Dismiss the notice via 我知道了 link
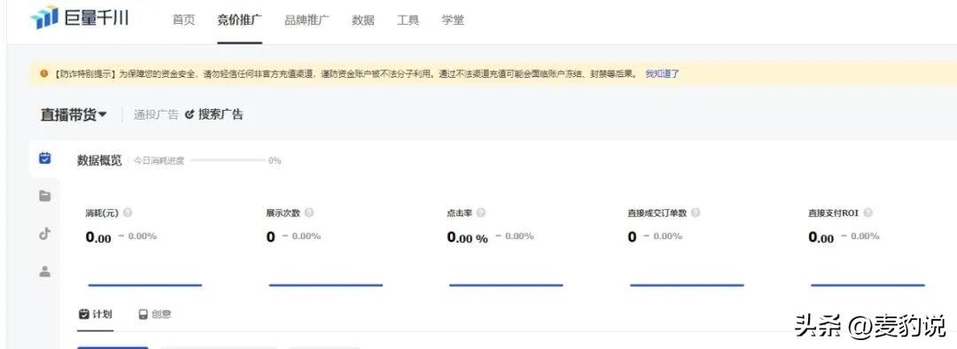The image size is (957, 349). tap(662, 74)
